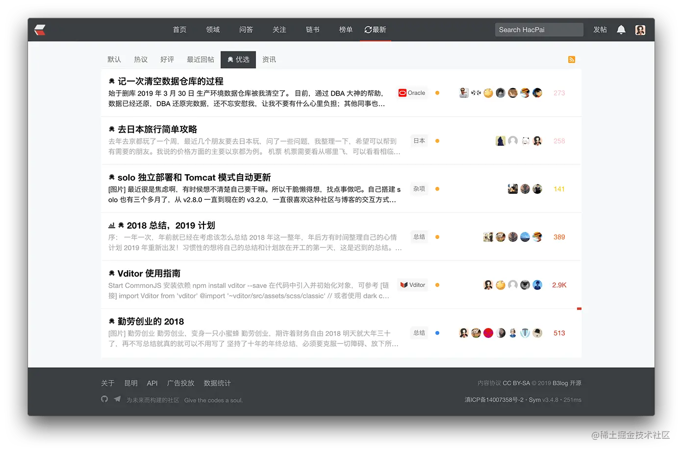Open the notifications bell icon

621,30
